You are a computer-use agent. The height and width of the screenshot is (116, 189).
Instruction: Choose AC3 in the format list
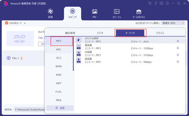(x=59, y=58)
